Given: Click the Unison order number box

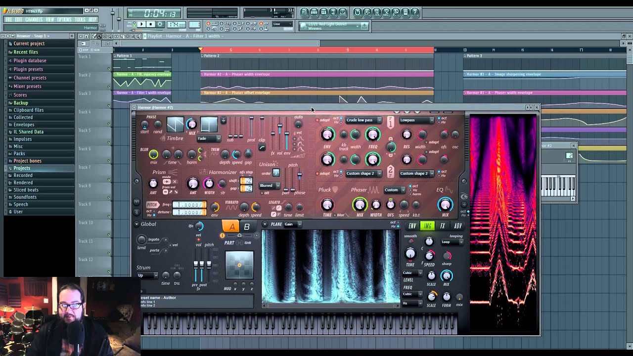Looking at the screenshot, I should click(276, 173).
